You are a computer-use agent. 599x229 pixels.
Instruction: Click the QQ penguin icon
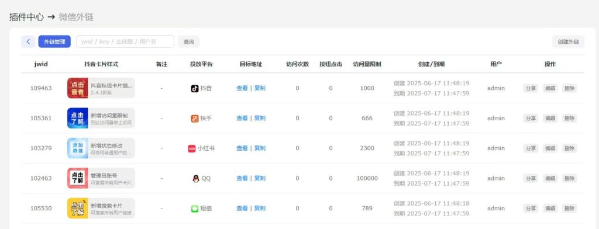[x=196, y=178]
